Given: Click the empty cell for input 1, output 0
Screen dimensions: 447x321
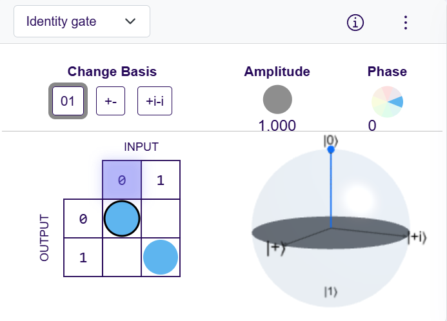Looking at the screenshot, I should pyautogui.click(x=160, y=219).
